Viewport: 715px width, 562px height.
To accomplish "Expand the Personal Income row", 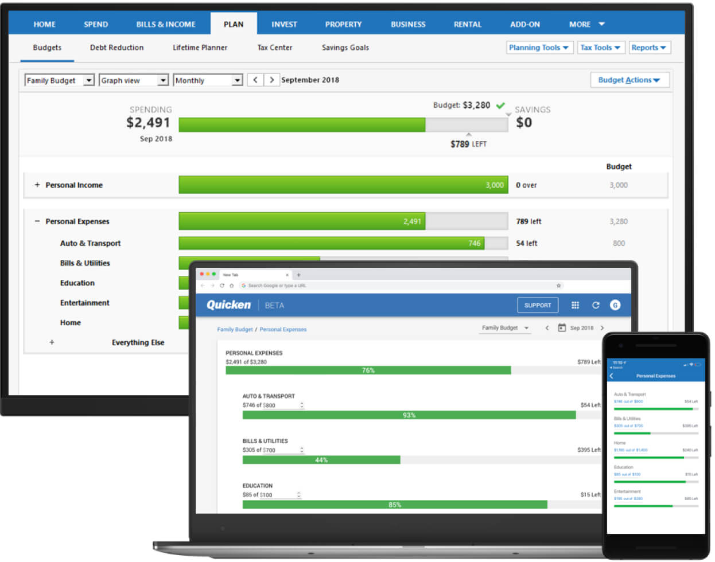I will click(x=37, y=185).
